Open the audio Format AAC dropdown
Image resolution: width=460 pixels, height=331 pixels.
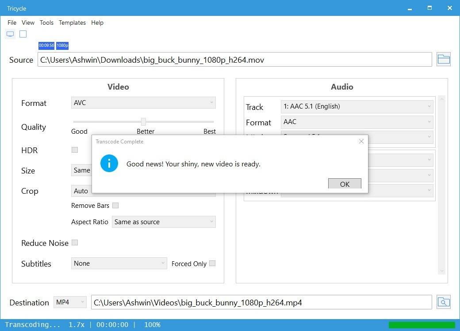pos(357,122)
